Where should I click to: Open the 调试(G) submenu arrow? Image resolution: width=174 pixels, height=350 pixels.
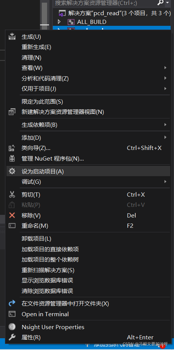(165, 182)
